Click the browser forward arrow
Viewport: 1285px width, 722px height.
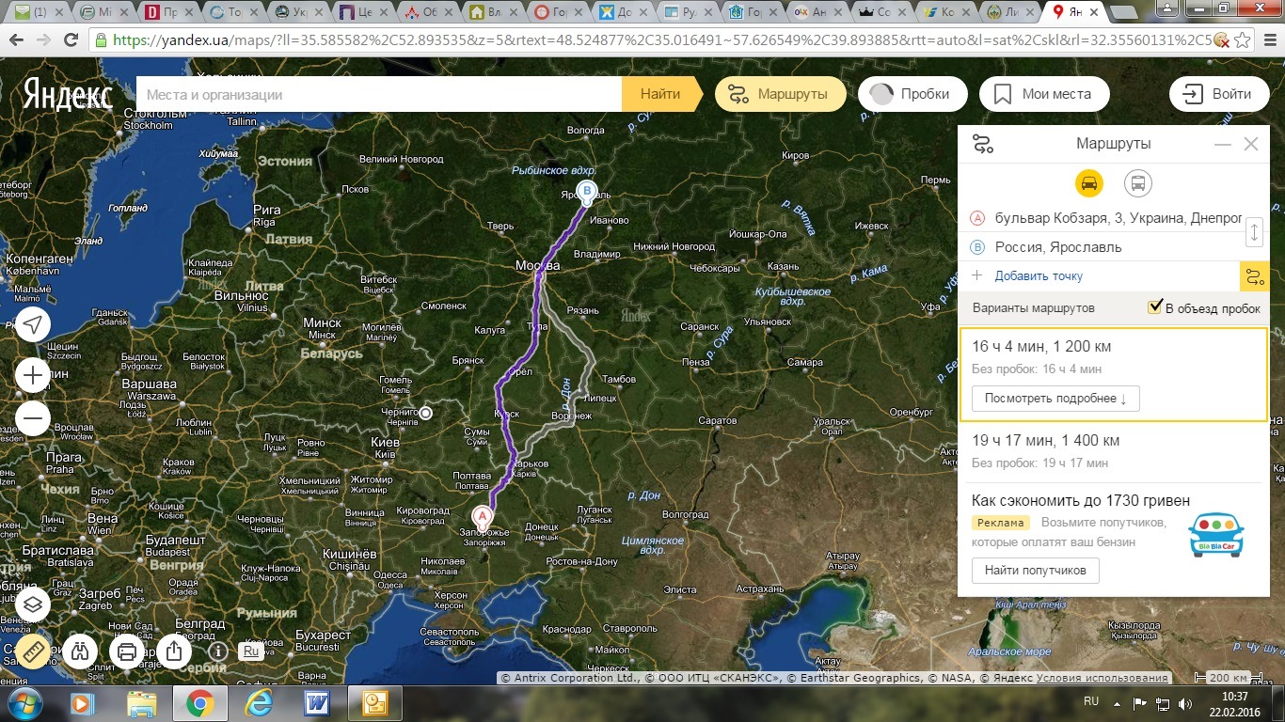pos(43,40)
